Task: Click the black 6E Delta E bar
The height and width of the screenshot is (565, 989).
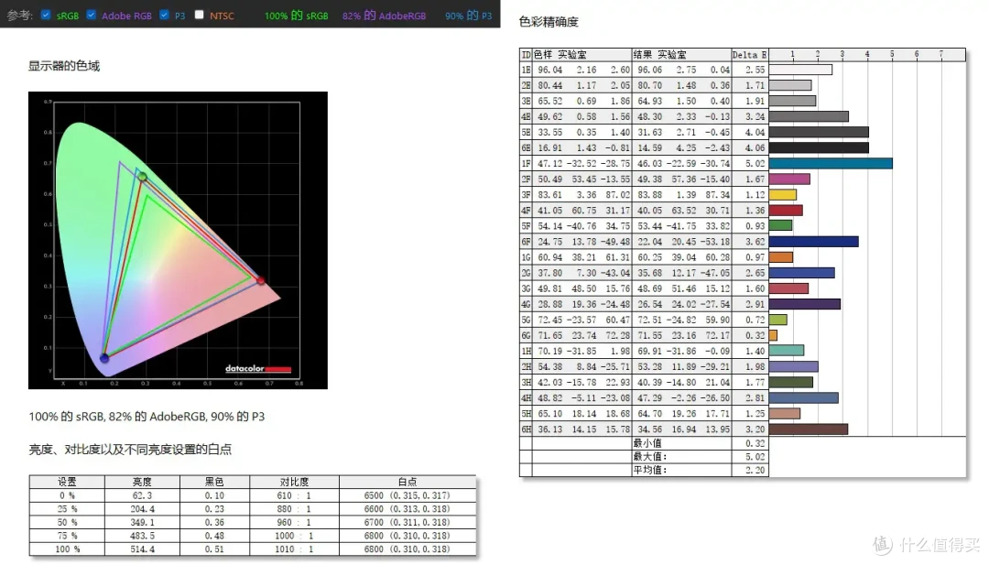Action: coord(819,147)
